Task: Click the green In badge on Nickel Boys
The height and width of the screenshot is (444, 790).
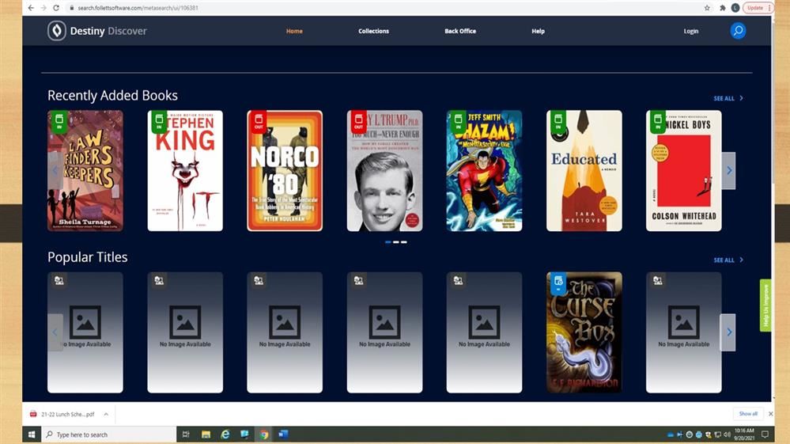Action: click(658, 122)
